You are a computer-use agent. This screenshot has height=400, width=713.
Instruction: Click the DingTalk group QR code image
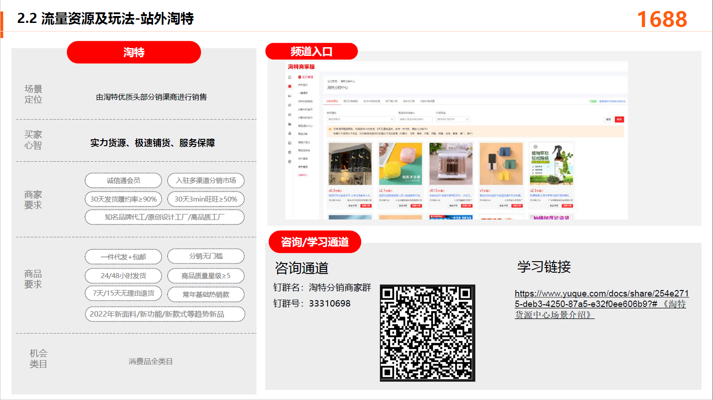point(428,333)
